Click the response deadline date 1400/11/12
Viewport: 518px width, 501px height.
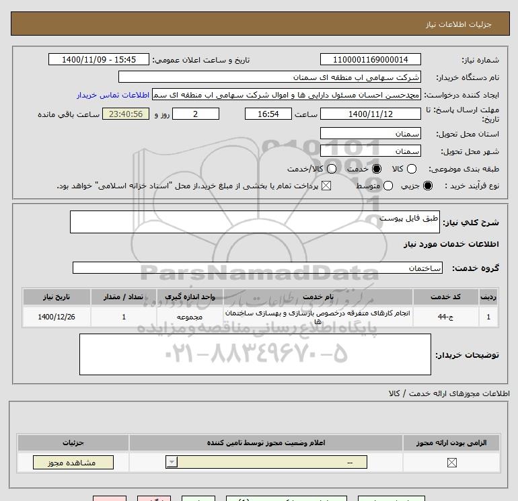pyautogui.click(x=370, y=114)
